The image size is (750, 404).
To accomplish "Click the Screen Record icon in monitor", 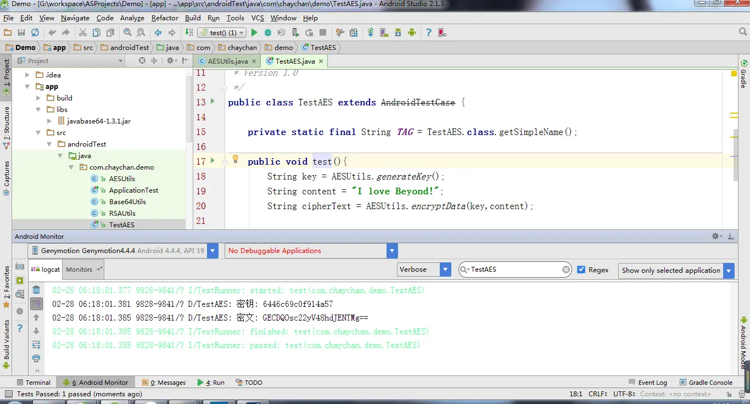I will [20, 280].
